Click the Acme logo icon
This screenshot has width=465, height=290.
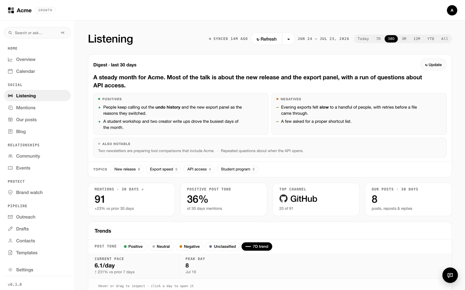click(11, 10)
